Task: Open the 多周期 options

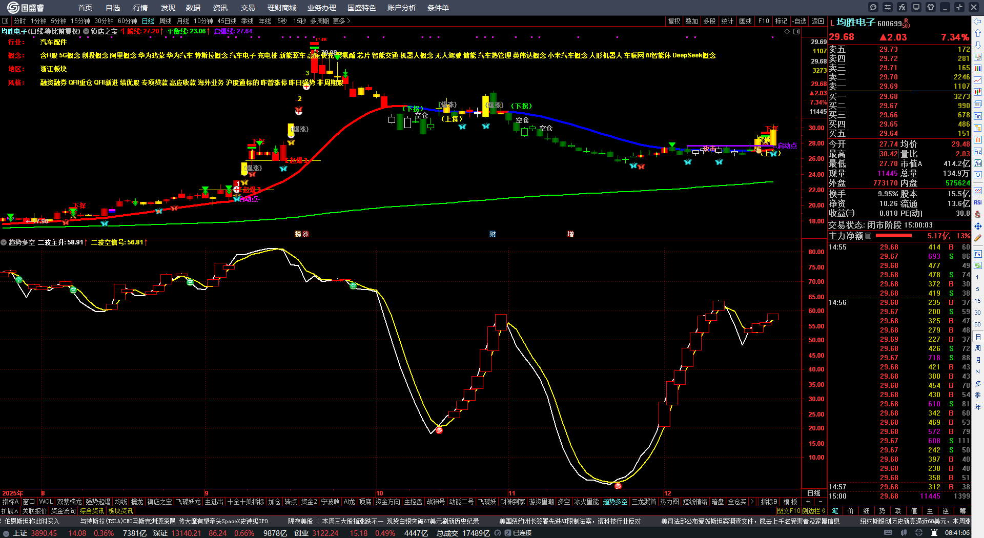Action: 319,21
